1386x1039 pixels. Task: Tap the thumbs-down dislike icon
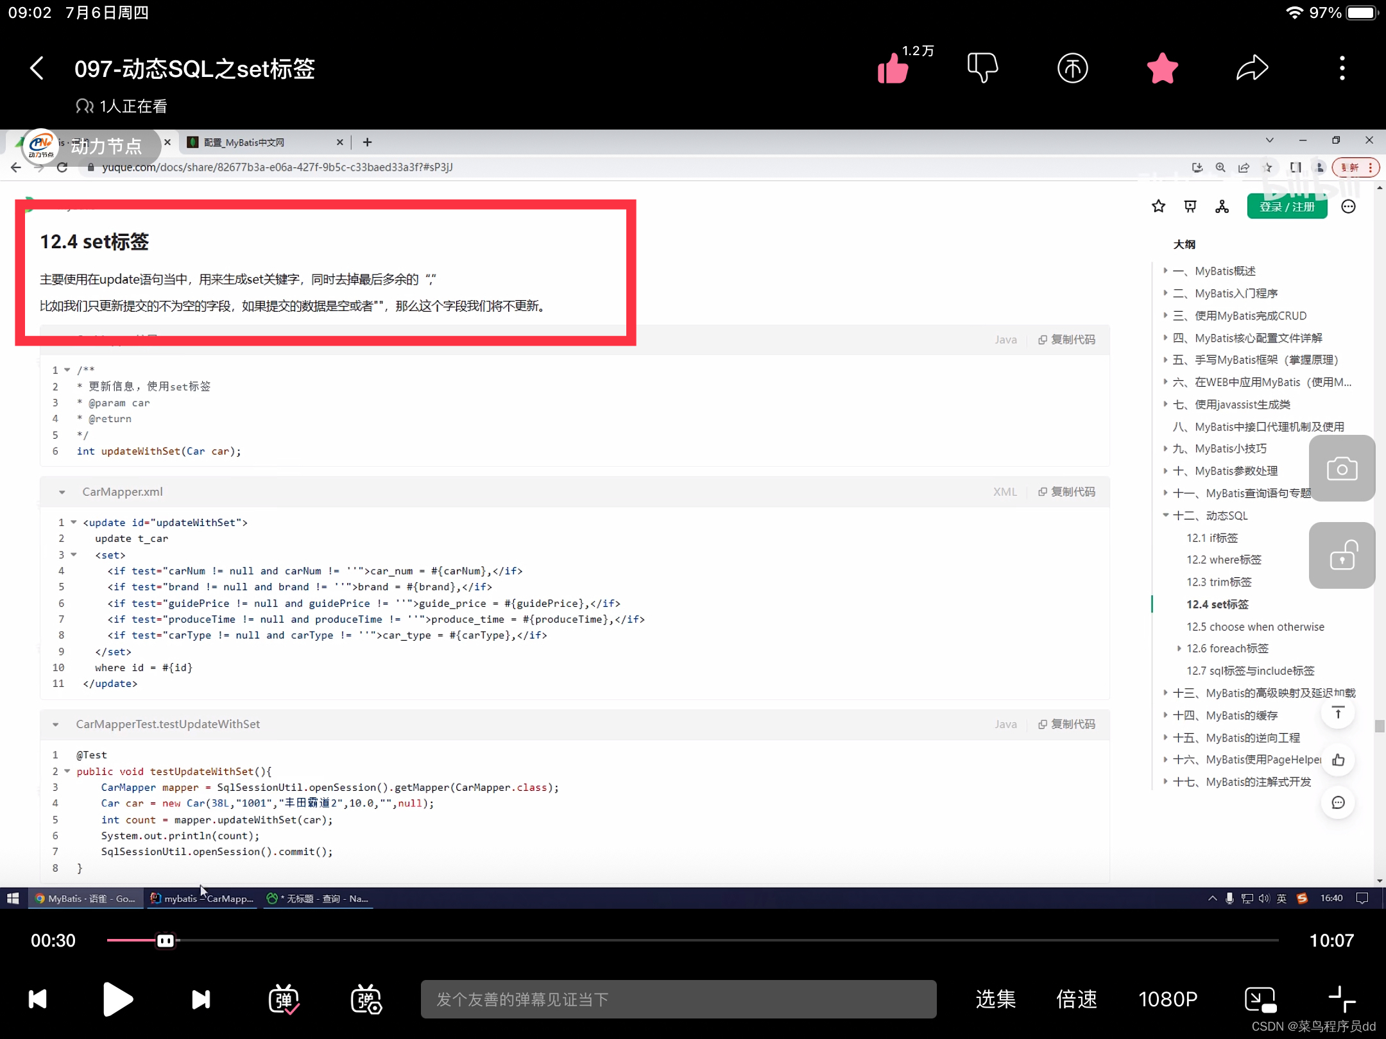pos(982,68)
